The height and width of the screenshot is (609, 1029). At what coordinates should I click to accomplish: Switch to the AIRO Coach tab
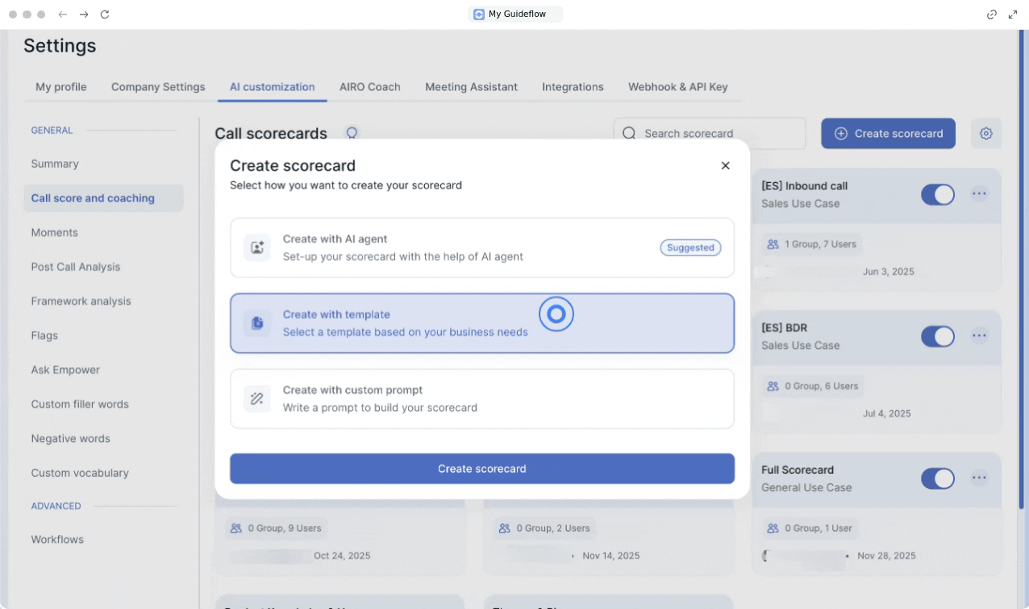(369, 87)
